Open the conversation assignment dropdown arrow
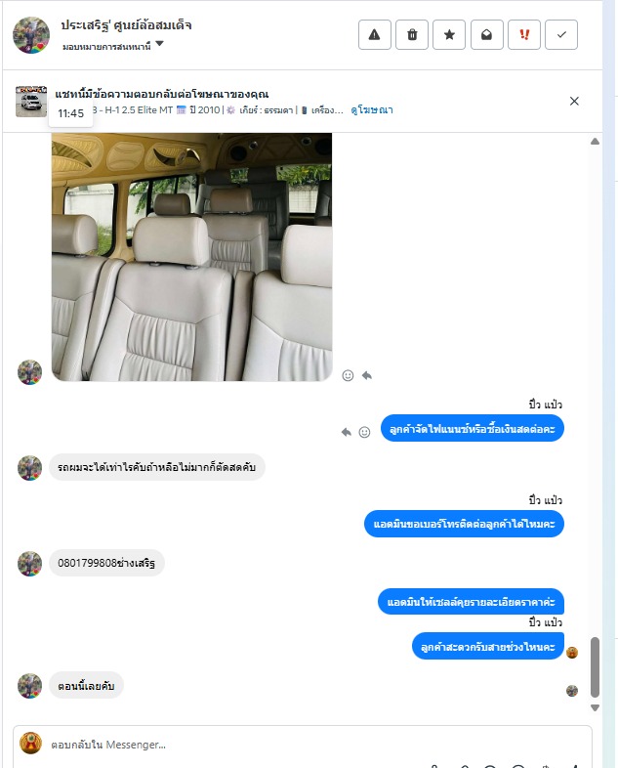The width and height of the screenshot is (618, 768). [159, 44]
